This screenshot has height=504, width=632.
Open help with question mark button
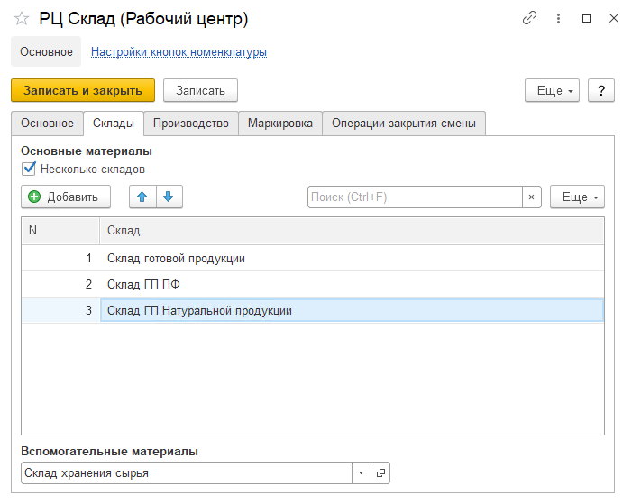click(600, 90)
